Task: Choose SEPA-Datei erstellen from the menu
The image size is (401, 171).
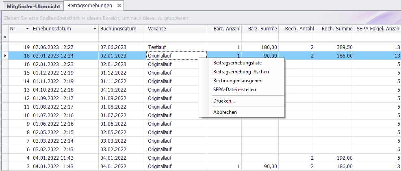Action: pos(234,90)
